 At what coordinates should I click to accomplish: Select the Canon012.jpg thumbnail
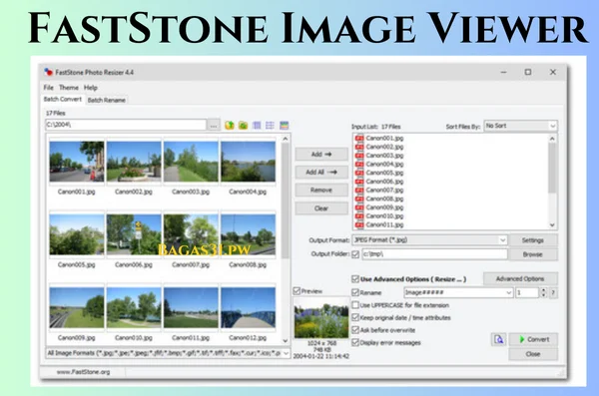[248, 308]
